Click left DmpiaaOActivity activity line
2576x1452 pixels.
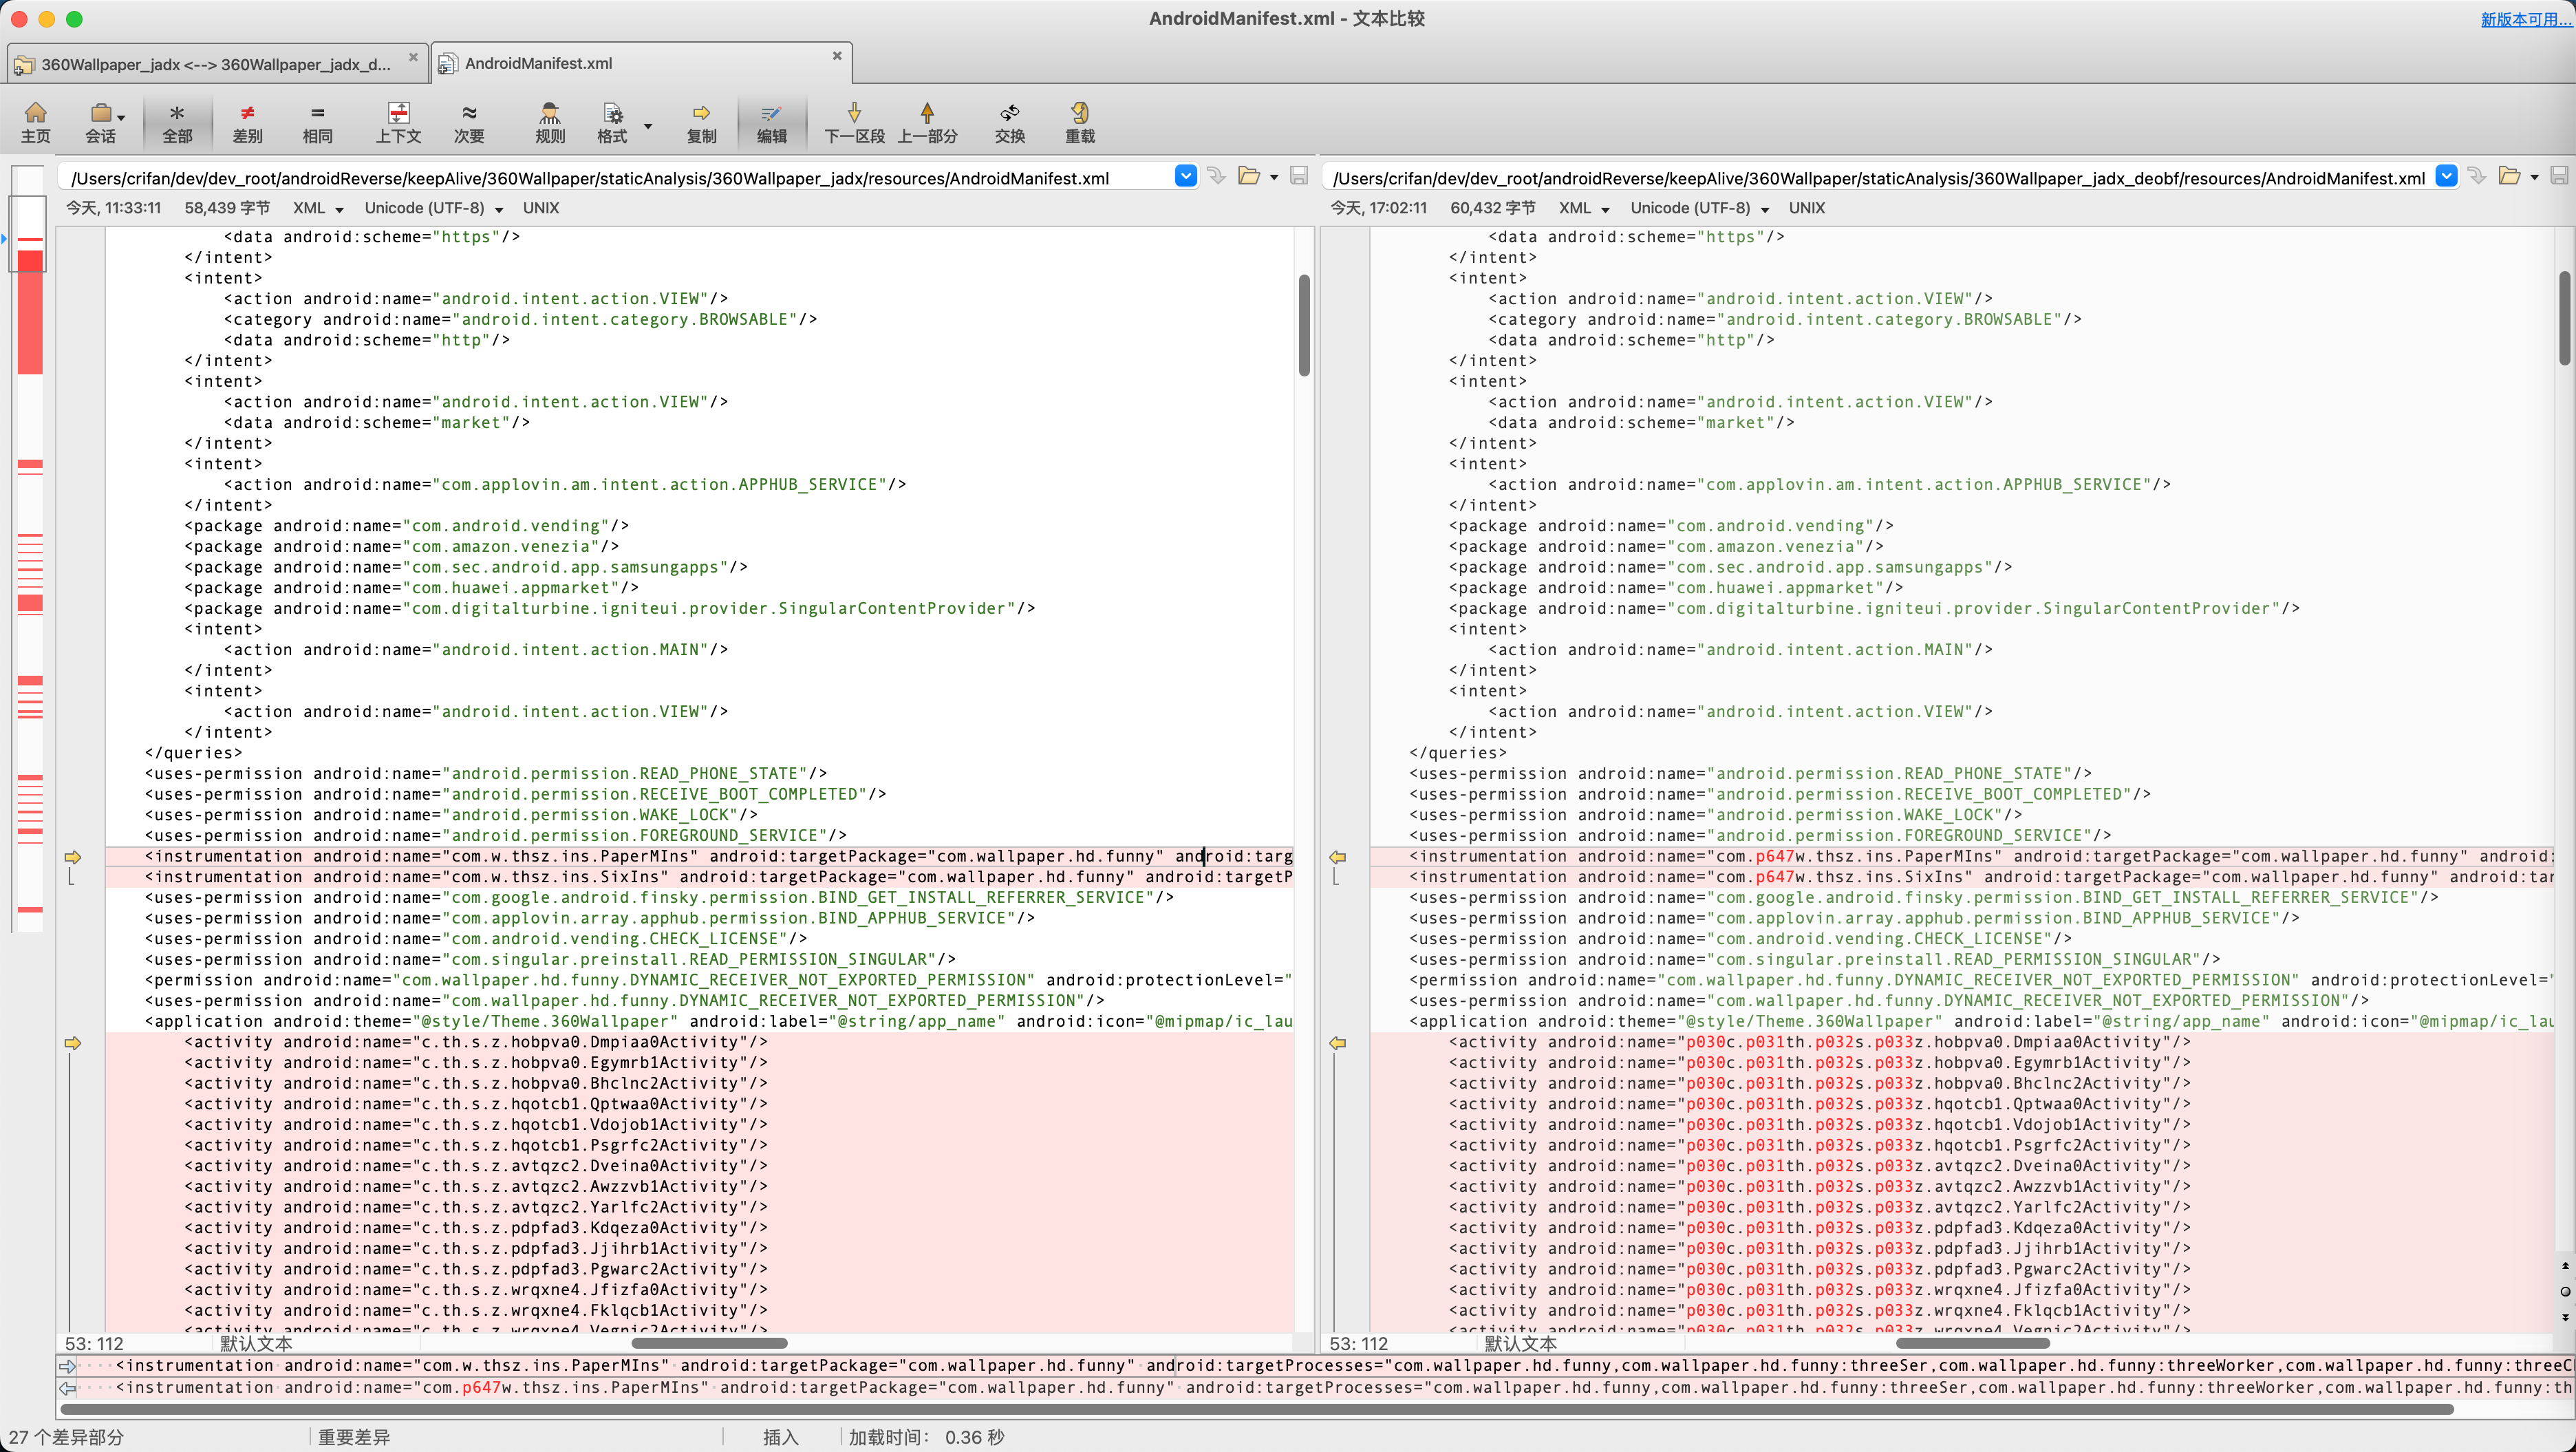(x=699, y=1042)
